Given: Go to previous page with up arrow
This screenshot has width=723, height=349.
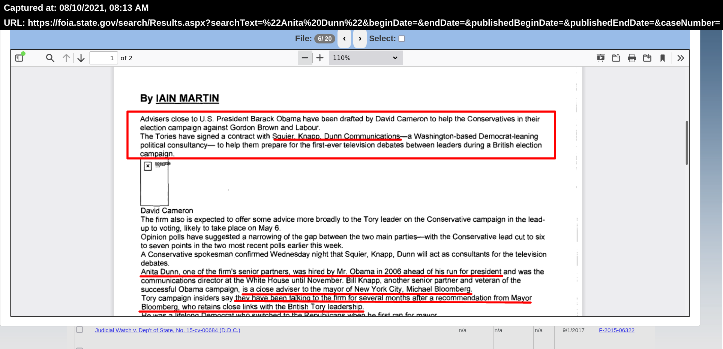Looking at the screenshot, I should [66, 58].
